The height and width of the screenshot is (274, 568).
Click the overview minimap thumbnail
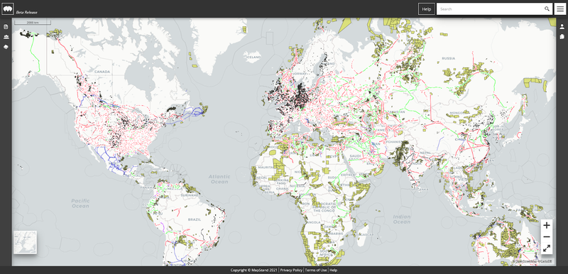pos(25,242)
